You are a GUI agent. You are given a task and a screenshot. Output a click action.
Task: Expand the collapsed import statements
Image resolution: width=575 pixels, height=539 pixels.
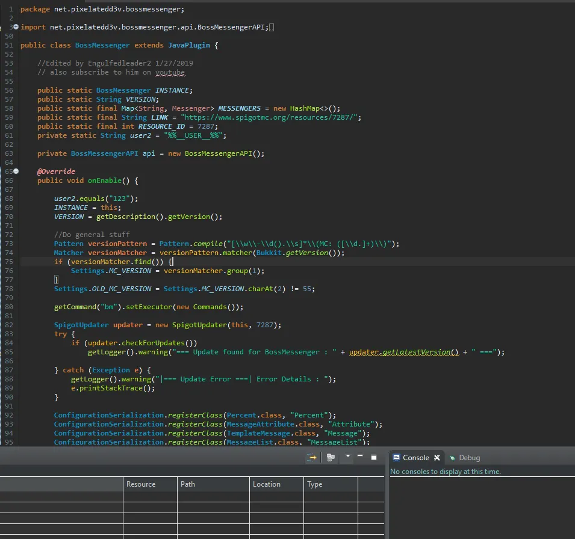click(x=16, y=28)
